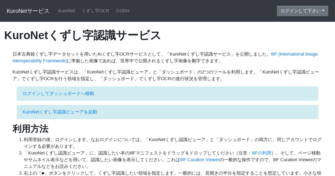Screen dimensions: 335x176
Task: Open the IIIF Curation Viewer link
Action: (200, 160)
